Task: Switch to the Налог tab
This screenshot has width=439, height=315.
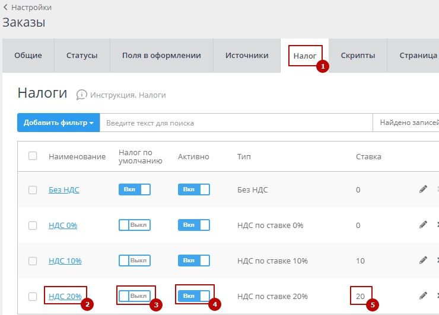Action: coord(305,56)
